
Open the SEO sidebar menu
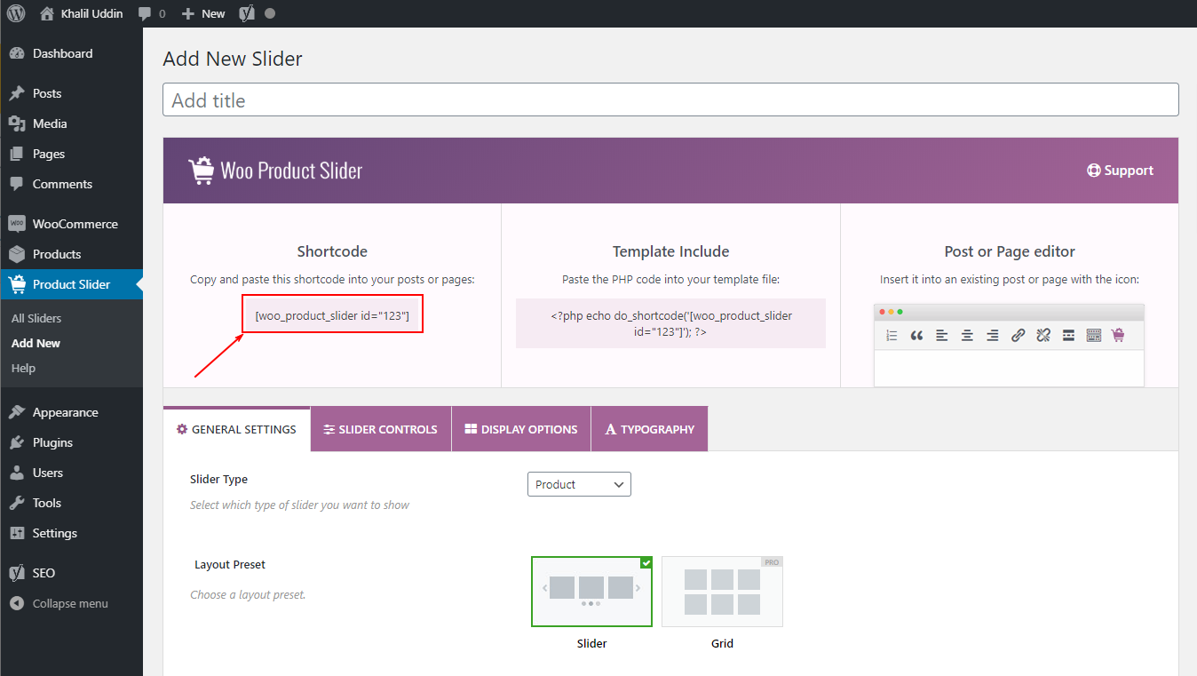[x=71, y=573]
